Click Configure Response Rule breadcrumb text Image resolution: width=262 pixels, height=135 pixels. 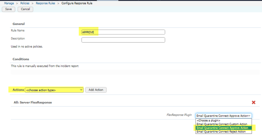[77, 3]
